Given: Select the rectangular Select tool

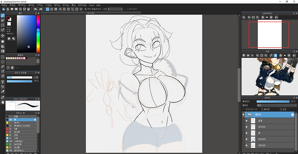Looking at the screenshot, I should tap(2, 57).
